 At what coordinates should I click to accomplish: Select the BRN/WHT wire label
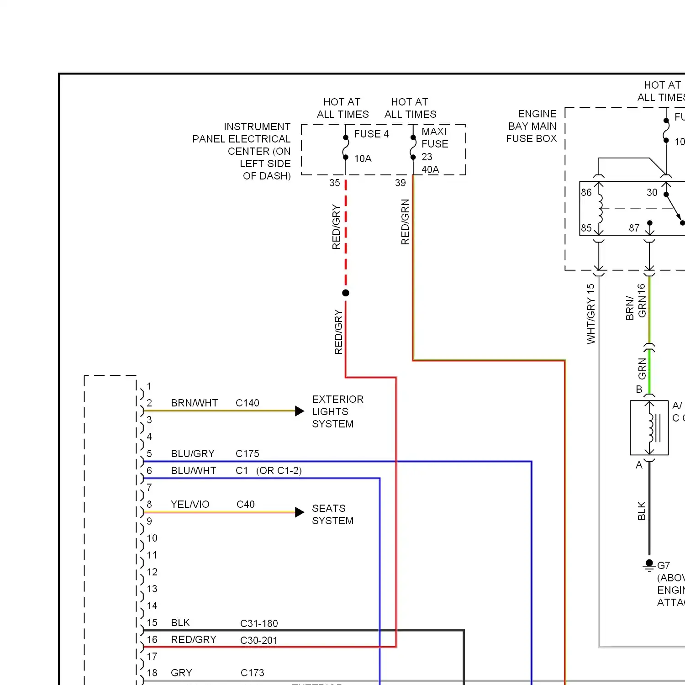pos(194,403)
